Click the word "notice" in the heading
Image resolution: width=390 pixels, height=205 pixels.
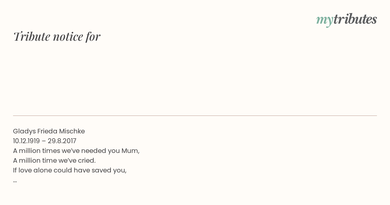tap(68, 36)
